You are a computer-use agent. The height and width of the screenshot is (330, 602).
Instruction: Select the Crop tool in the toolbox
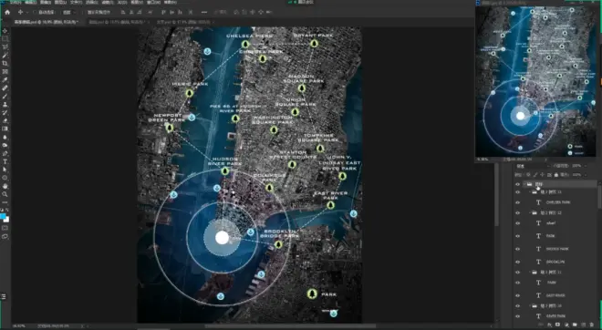click(5, 63)
